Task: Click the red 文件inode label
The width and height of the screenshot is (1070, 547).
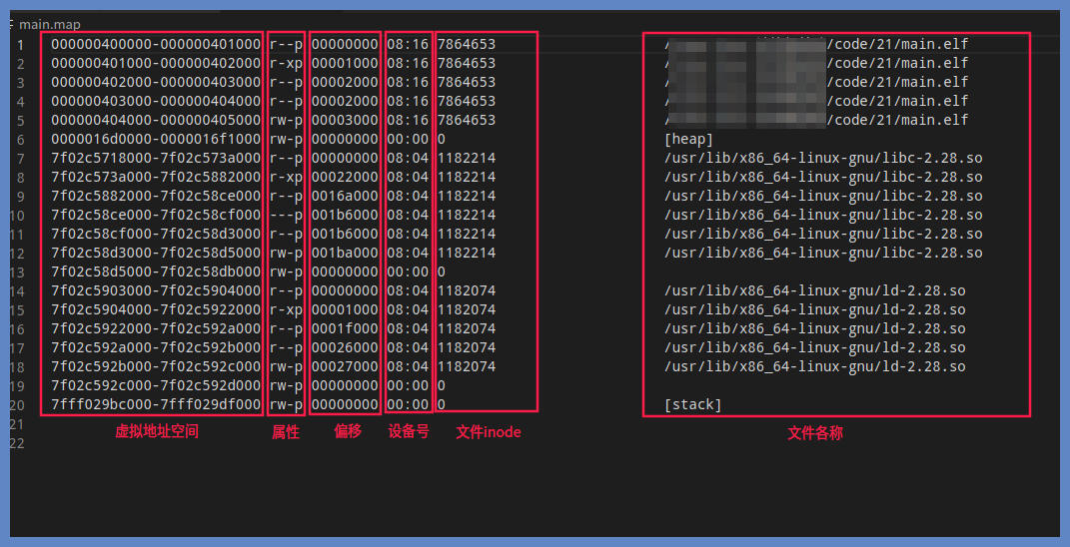Action: coord(489,432)
